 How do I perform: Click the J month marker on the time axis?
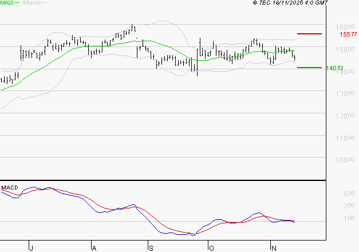[x=31, y=248]
